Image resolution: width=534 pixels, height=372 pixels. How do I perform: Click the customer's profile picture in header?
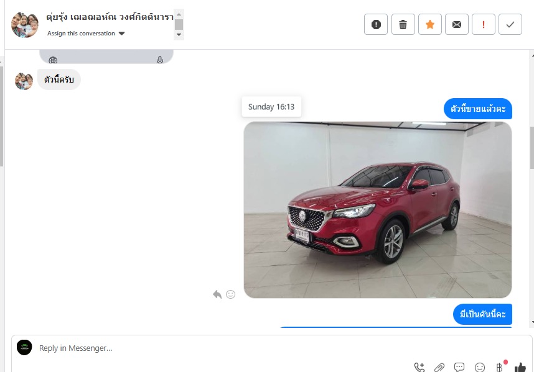[25, 25]
